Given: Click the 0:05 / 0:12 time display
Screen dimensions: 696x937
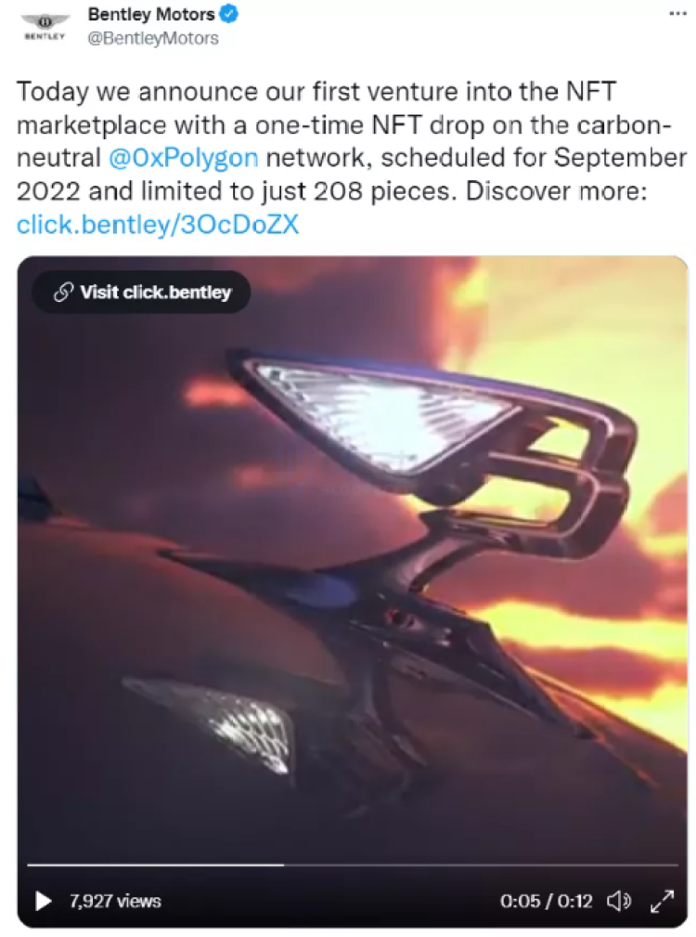Looking at the screenshot, I should coord(547,901).
